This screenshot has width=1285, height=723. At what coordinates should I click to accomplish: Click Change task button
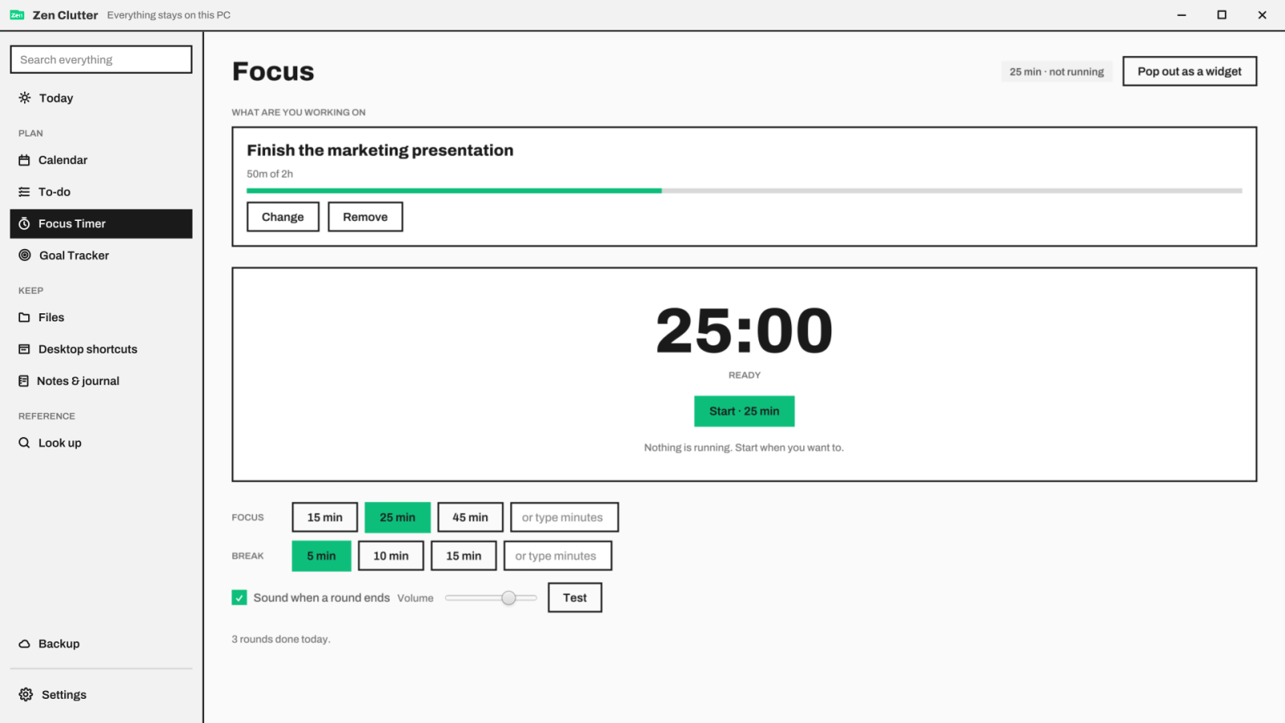point(283,217)
